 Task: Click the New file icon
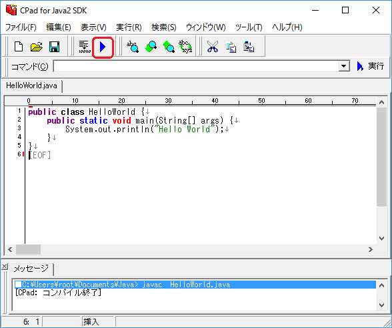tap(19, 47)
